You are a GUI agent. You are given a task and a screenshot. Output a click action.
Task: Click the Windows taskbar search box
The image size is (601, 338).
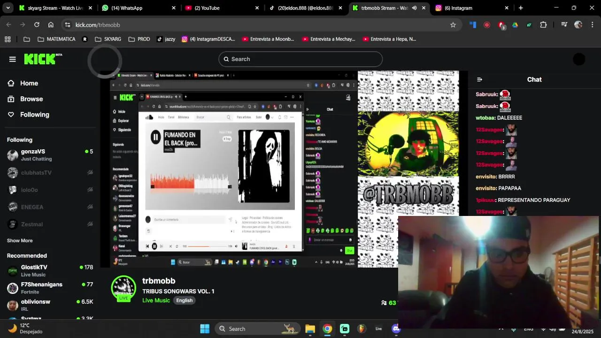click(x=259, y=329)
